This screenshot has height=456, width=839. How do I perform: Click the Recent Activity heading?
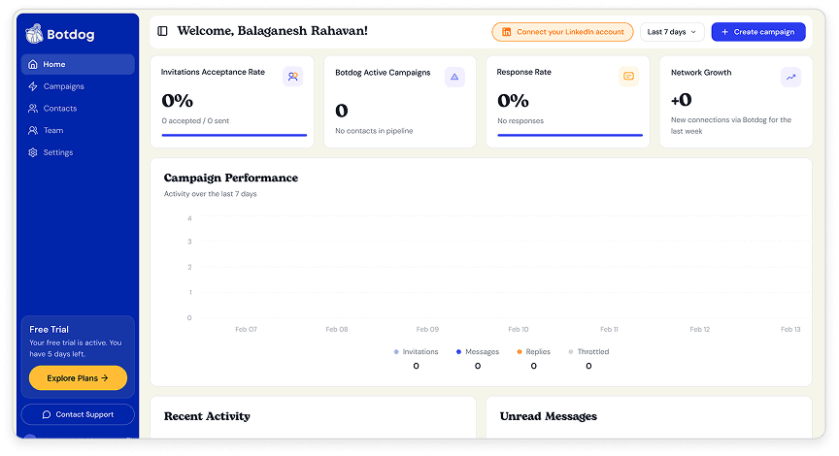click(207, 416)
